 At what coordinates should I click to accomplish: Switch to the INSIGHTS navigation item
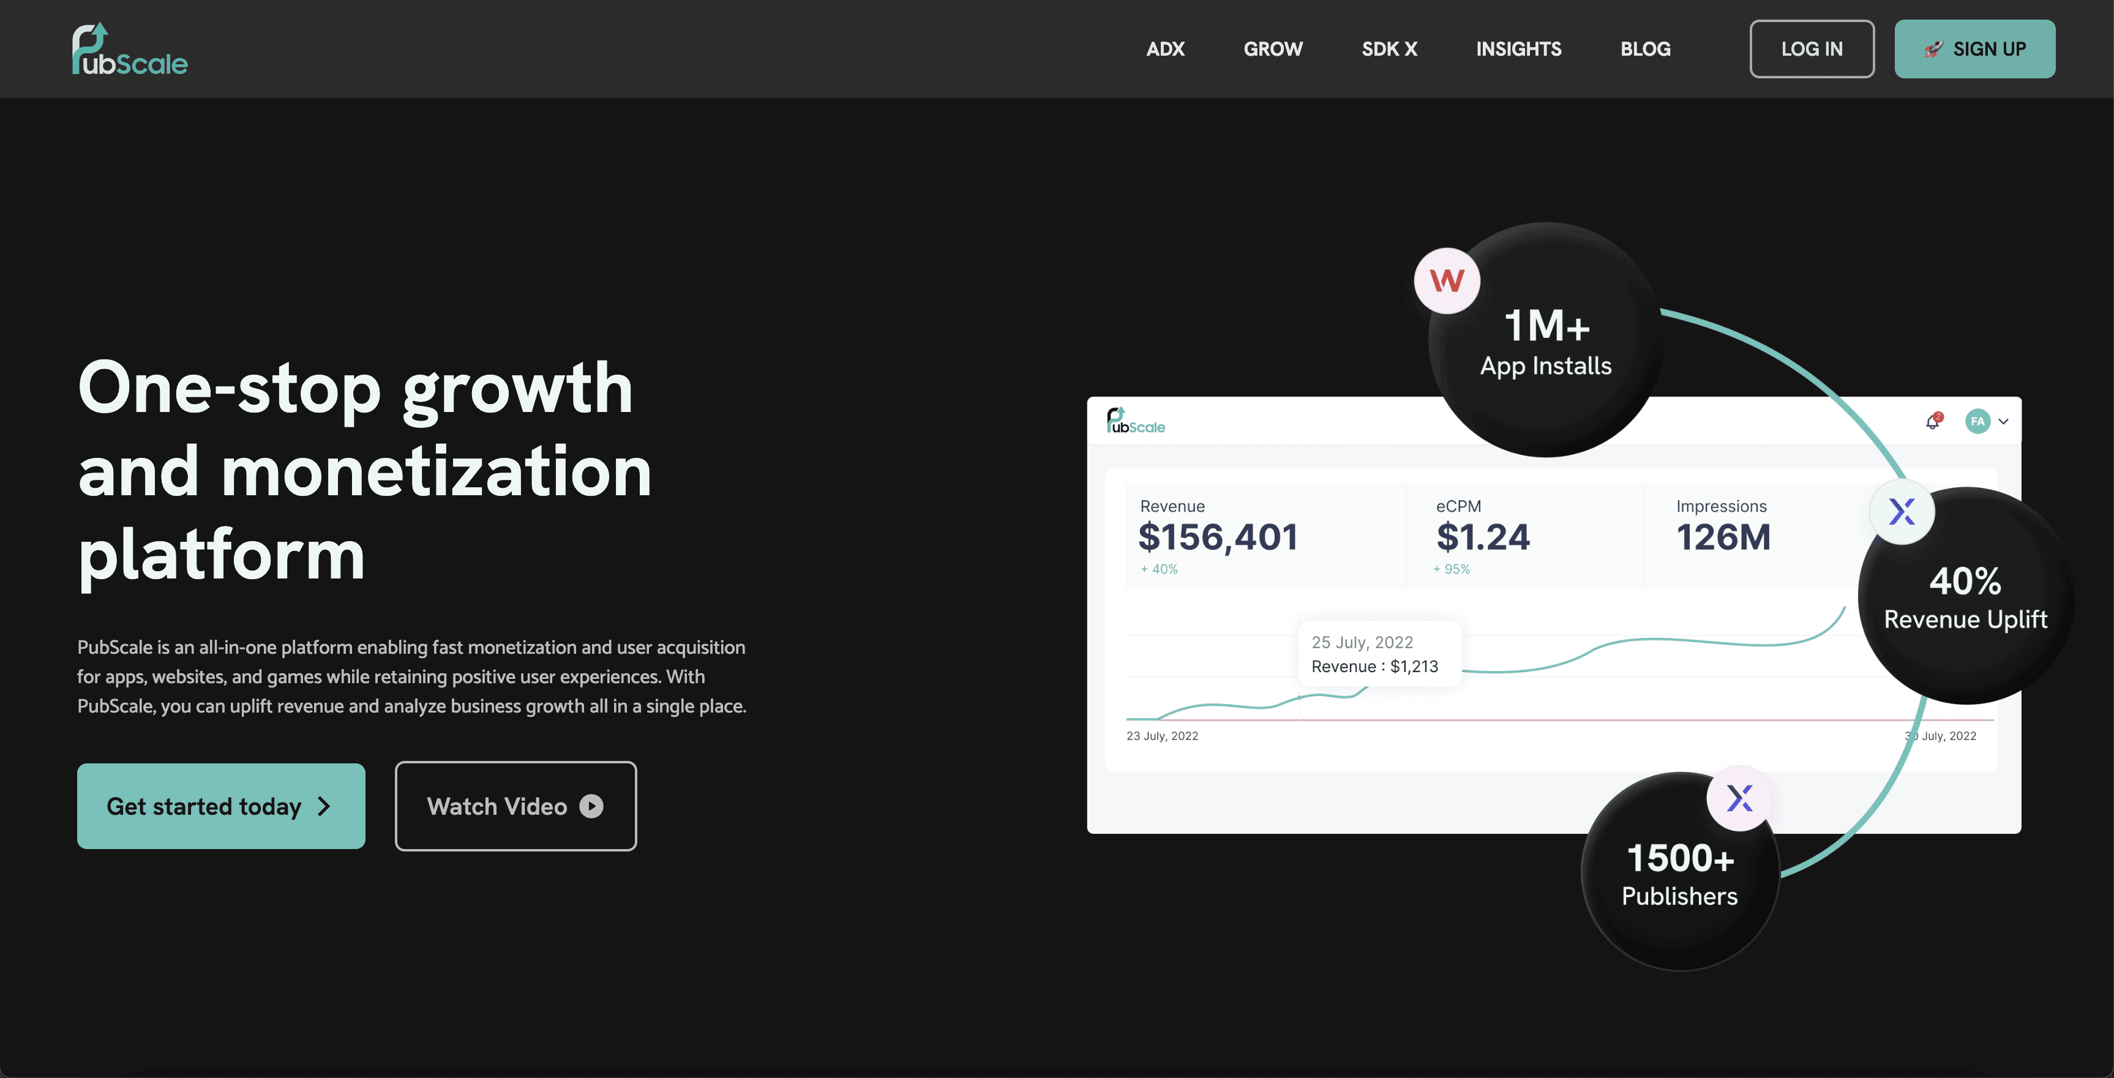(x=1518, y=48)
